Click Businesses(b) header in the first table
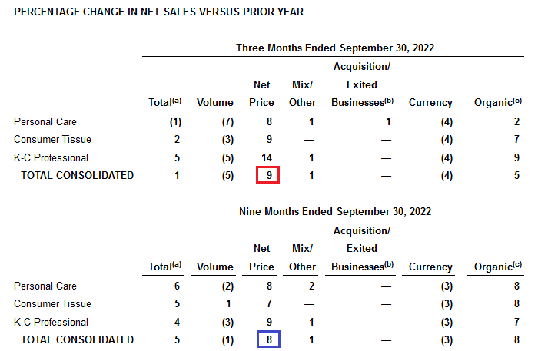Viewport: 538px width, 351px height. click(x=362, y=102)
